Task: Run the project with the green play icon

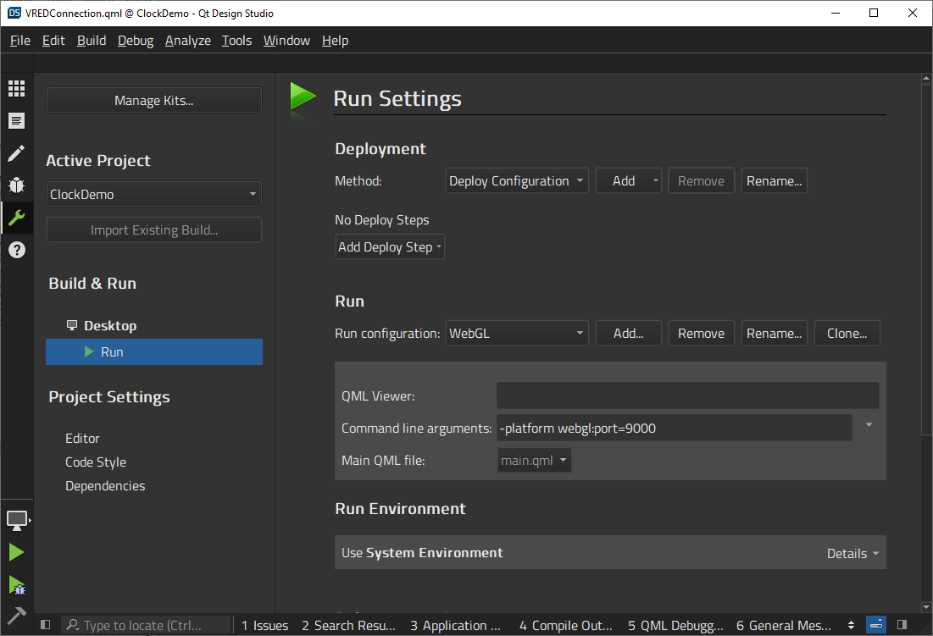Action: [x=18, y=552]
